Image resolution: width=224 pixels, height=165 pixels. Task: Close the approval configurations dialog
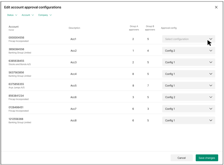(216, 7)
